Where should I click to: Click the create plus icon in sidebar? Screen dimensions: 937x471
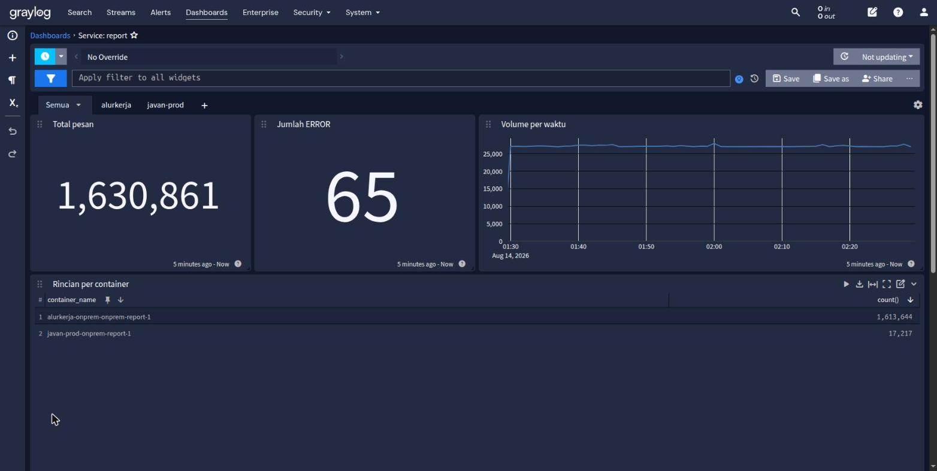click(12, 58)
